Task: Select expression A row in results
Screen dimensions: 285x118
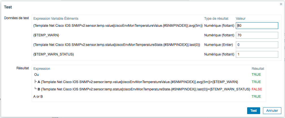Action: point(149,82)
